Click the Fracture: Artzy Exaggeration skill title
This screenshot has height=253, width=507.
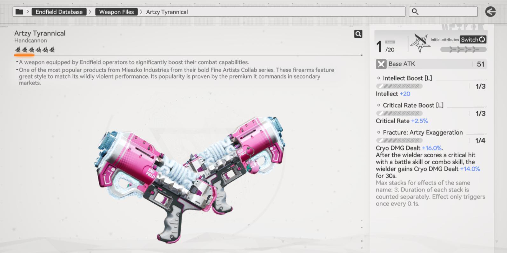[x=423, y=133]
